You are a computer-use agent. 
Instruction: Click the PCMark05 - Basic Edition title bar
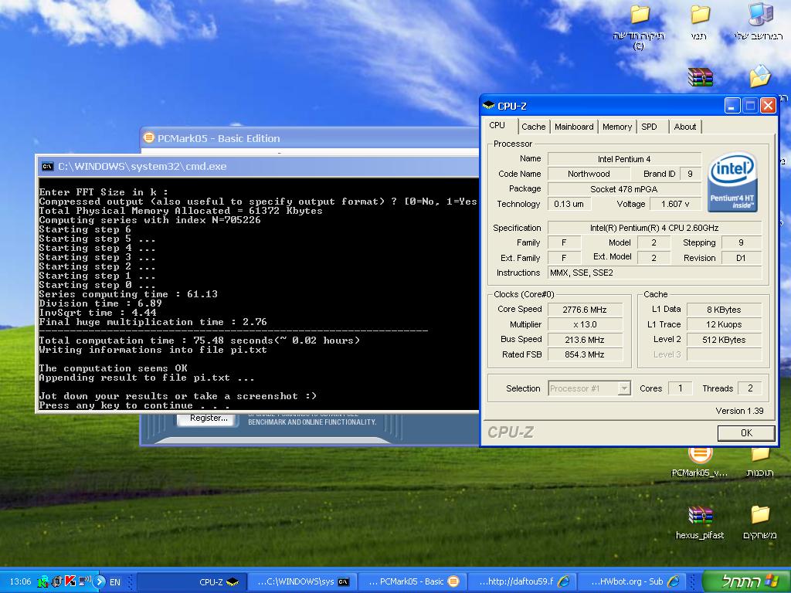pos(309,137)
